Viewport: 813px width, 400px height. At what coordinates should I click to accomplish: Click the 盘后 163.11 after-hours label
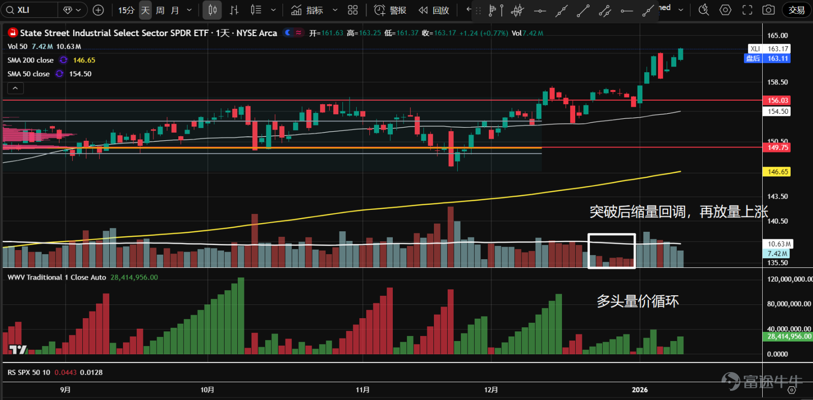[767, 58]
